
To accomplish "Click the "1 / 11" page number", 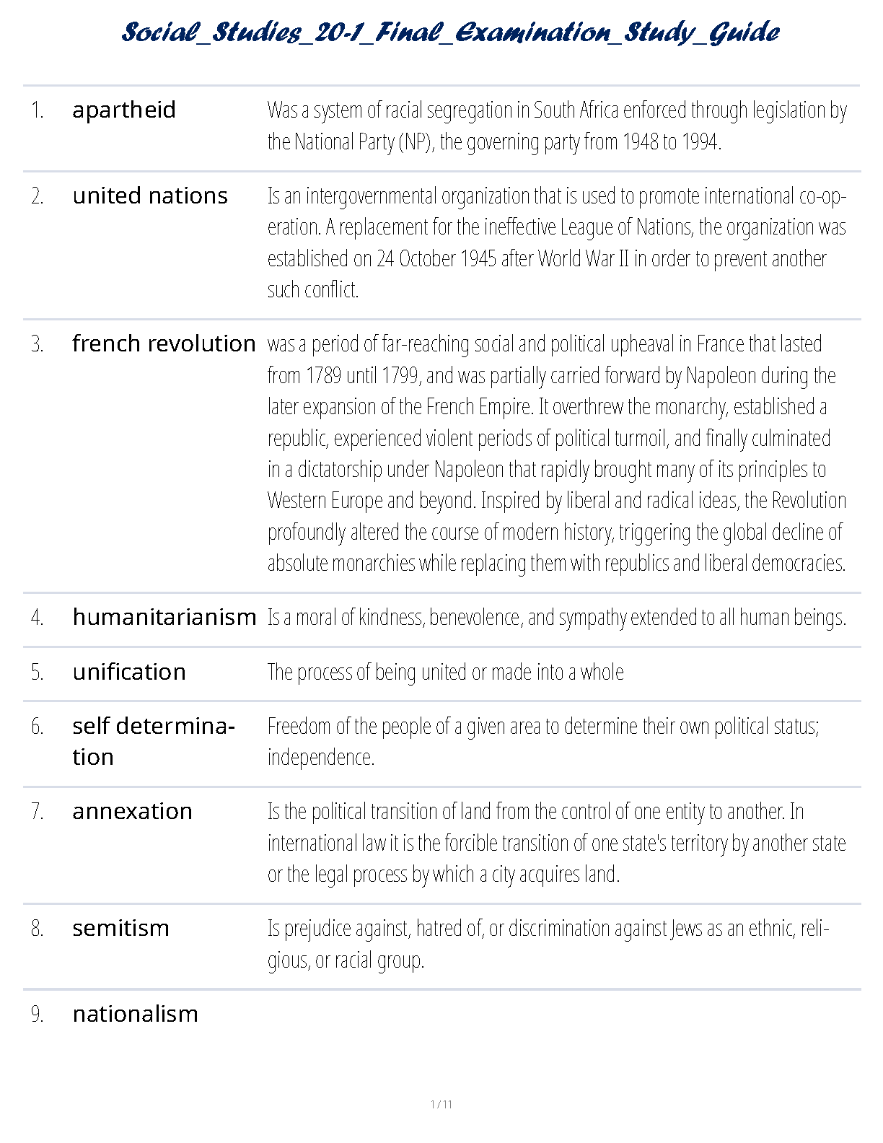I will (x=441, y=1104).
